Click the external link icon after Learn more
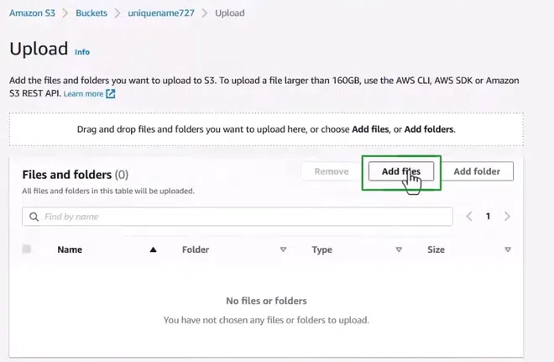 (x=111, y=94)
